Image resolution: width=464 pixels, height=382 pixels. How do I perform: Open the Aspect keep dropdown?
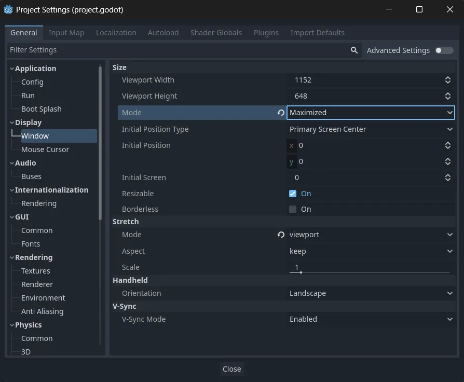[371, 251]
